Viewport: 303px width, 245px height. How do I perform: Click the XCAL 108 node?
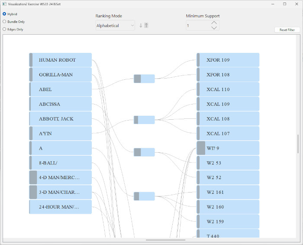[x=228, y=119]
